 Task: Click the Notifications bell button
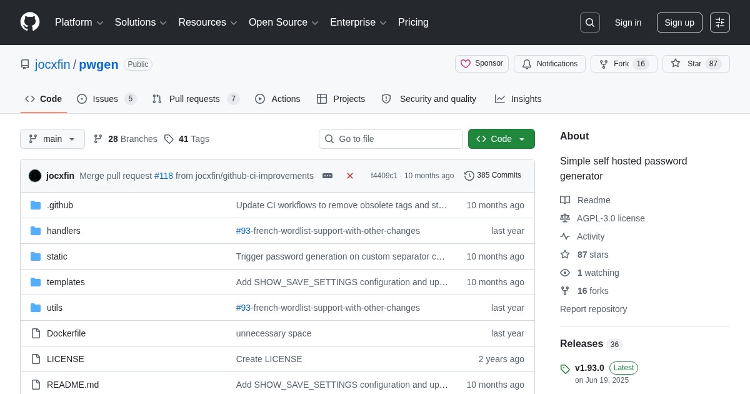click(x=549, y=64)
